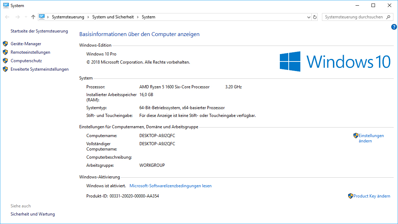Click the up arrow to go to parent folder

click(x=33, y=17)
